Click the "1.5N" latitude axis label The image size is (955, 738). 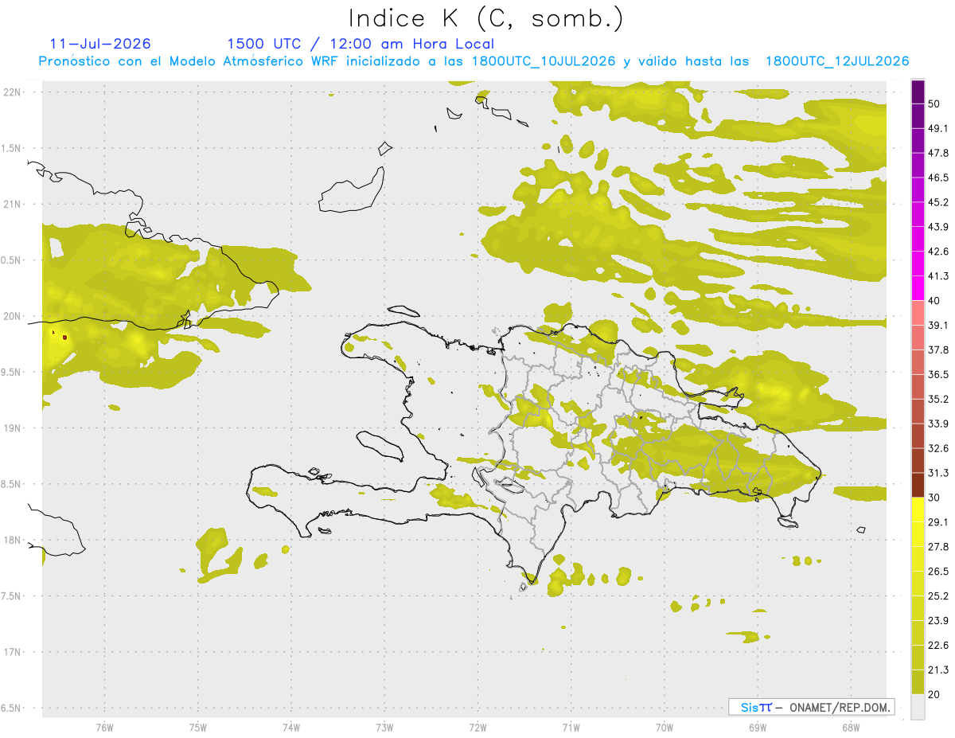[12, 148]
